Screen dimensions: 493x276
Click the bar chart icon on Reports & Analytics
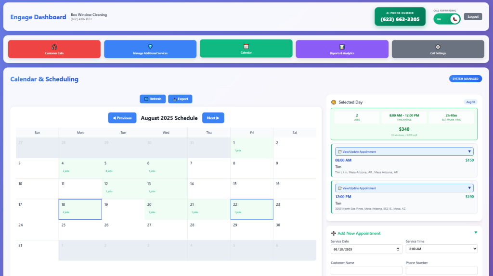click(x=342, y=47)
